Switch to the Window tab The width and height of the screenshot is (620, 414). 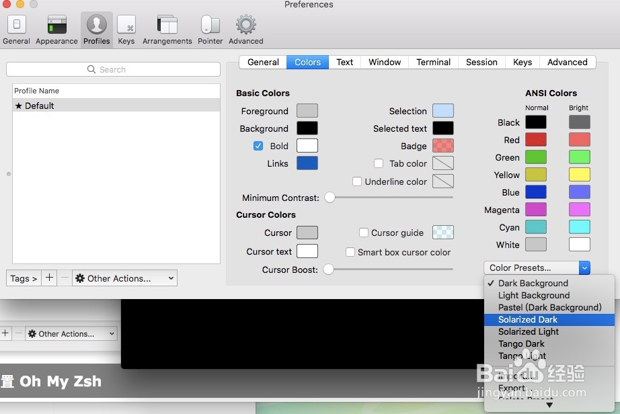(385, 62)
